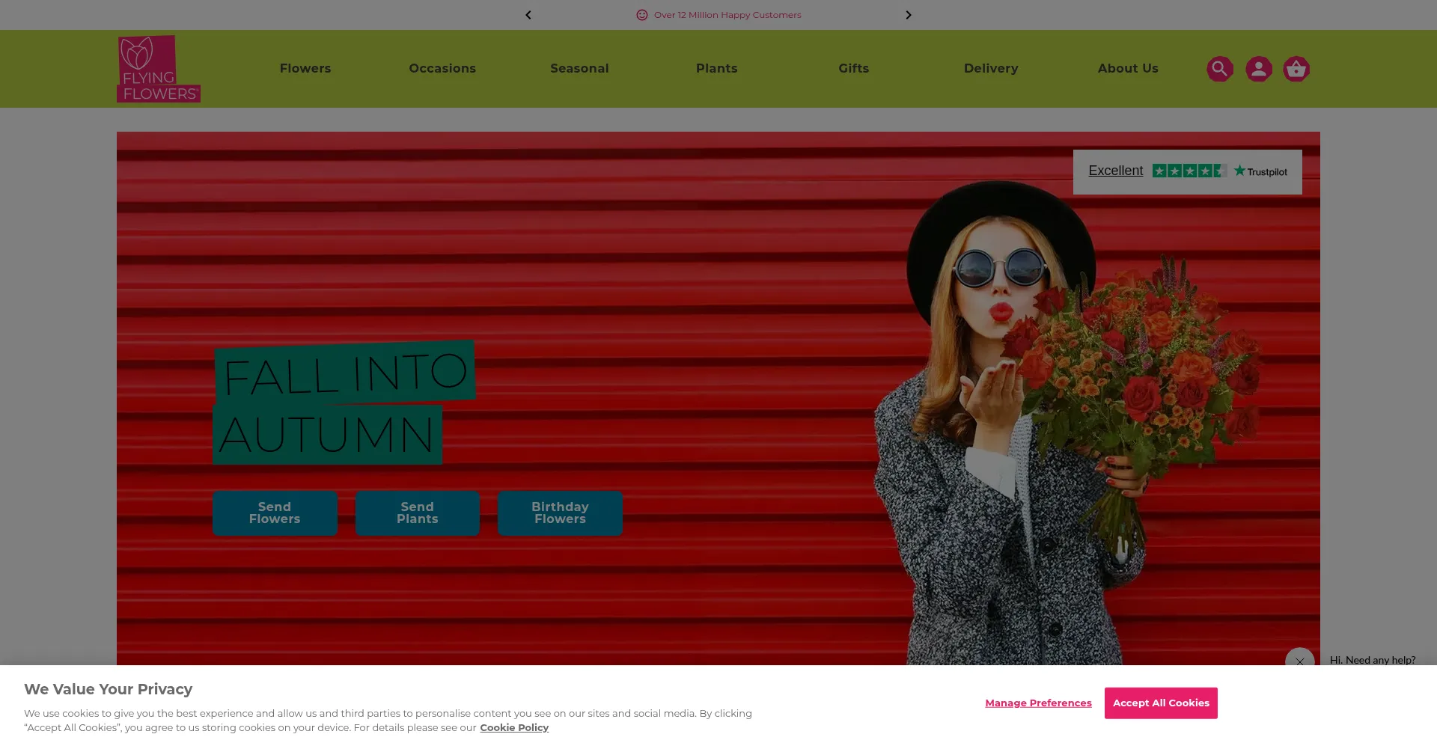1437x743 pixels.
Task: Open the account profile icon
Action: coord(1258,69)
